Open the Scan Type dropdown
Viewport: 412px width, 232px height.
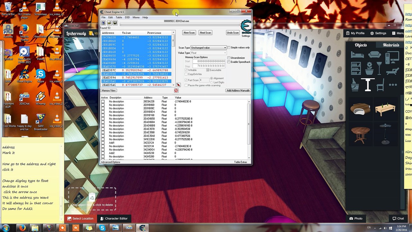pyautogui.click(x=208, y=48)
